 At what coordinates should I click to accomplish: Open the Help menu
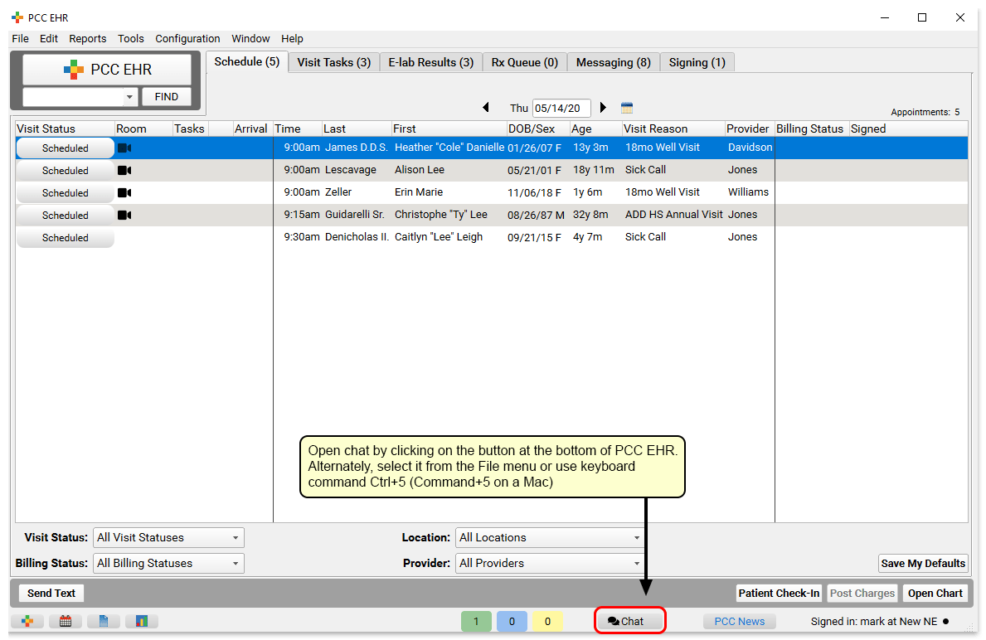(292, 38)
